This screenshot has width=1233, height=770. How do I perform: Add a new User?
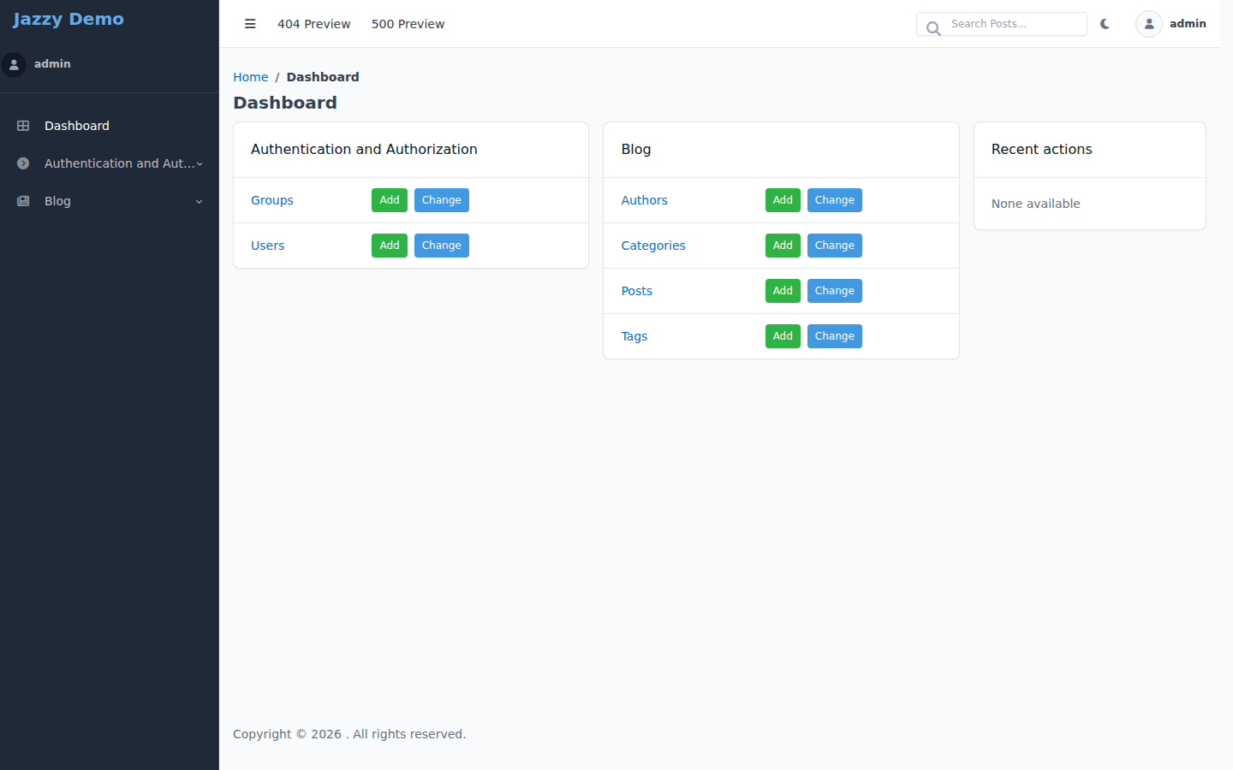pos(390,246)
